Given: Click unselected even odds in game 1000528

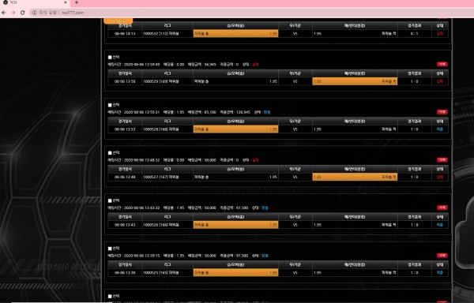Looking at the screenshot, I should (x=318, y=129).
